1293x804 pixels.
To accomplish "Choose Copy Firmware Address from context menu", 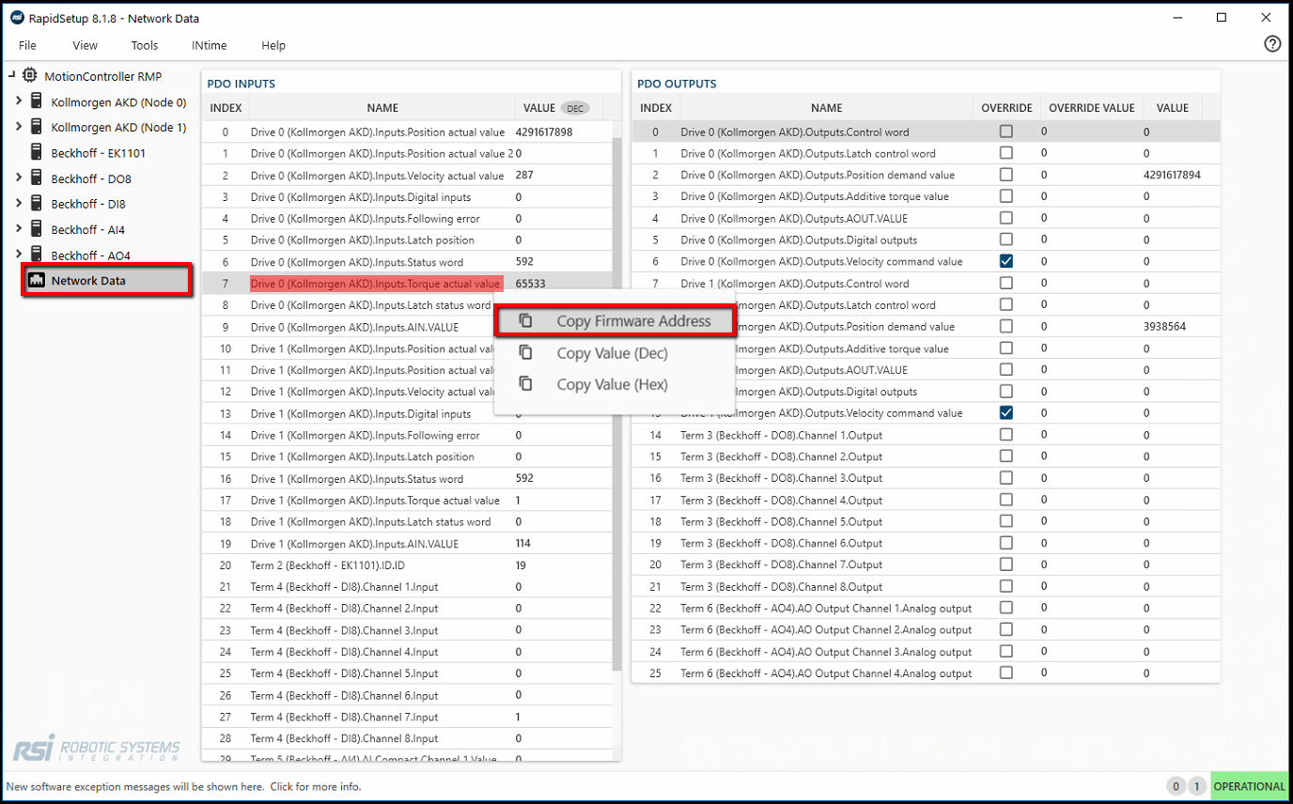I will 614,321.
